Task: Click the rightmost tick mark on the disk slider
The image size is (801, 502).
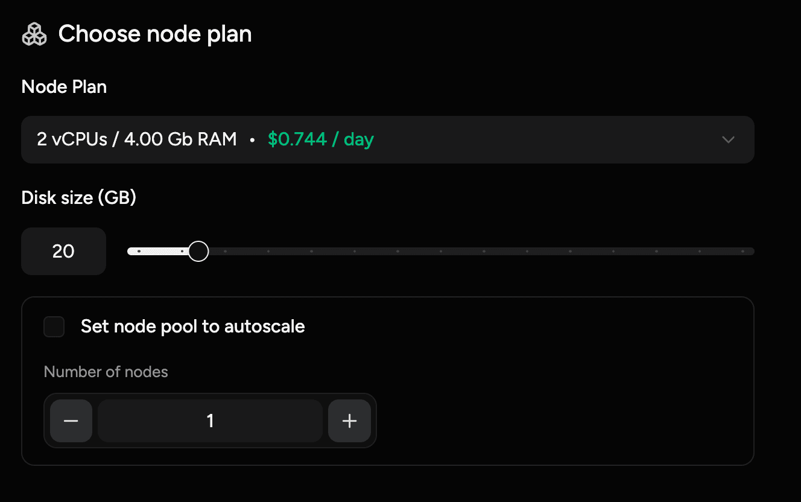Action: coord(742,251)
